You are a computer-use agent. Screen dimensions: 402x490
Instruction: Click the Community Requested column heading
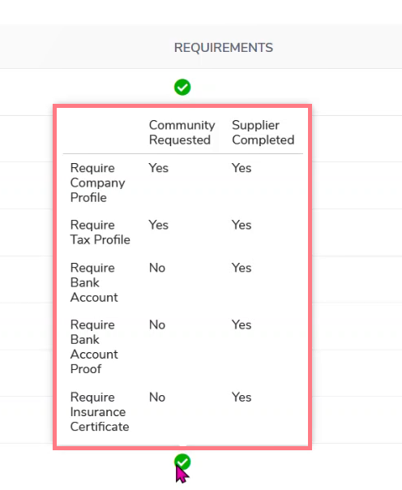(x=182, y=132)
